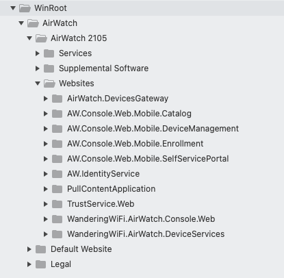Expand the PullContentApplication folder triangle
Image resolution: width=284 pixels, height=278 pixels.
[46, 189]
